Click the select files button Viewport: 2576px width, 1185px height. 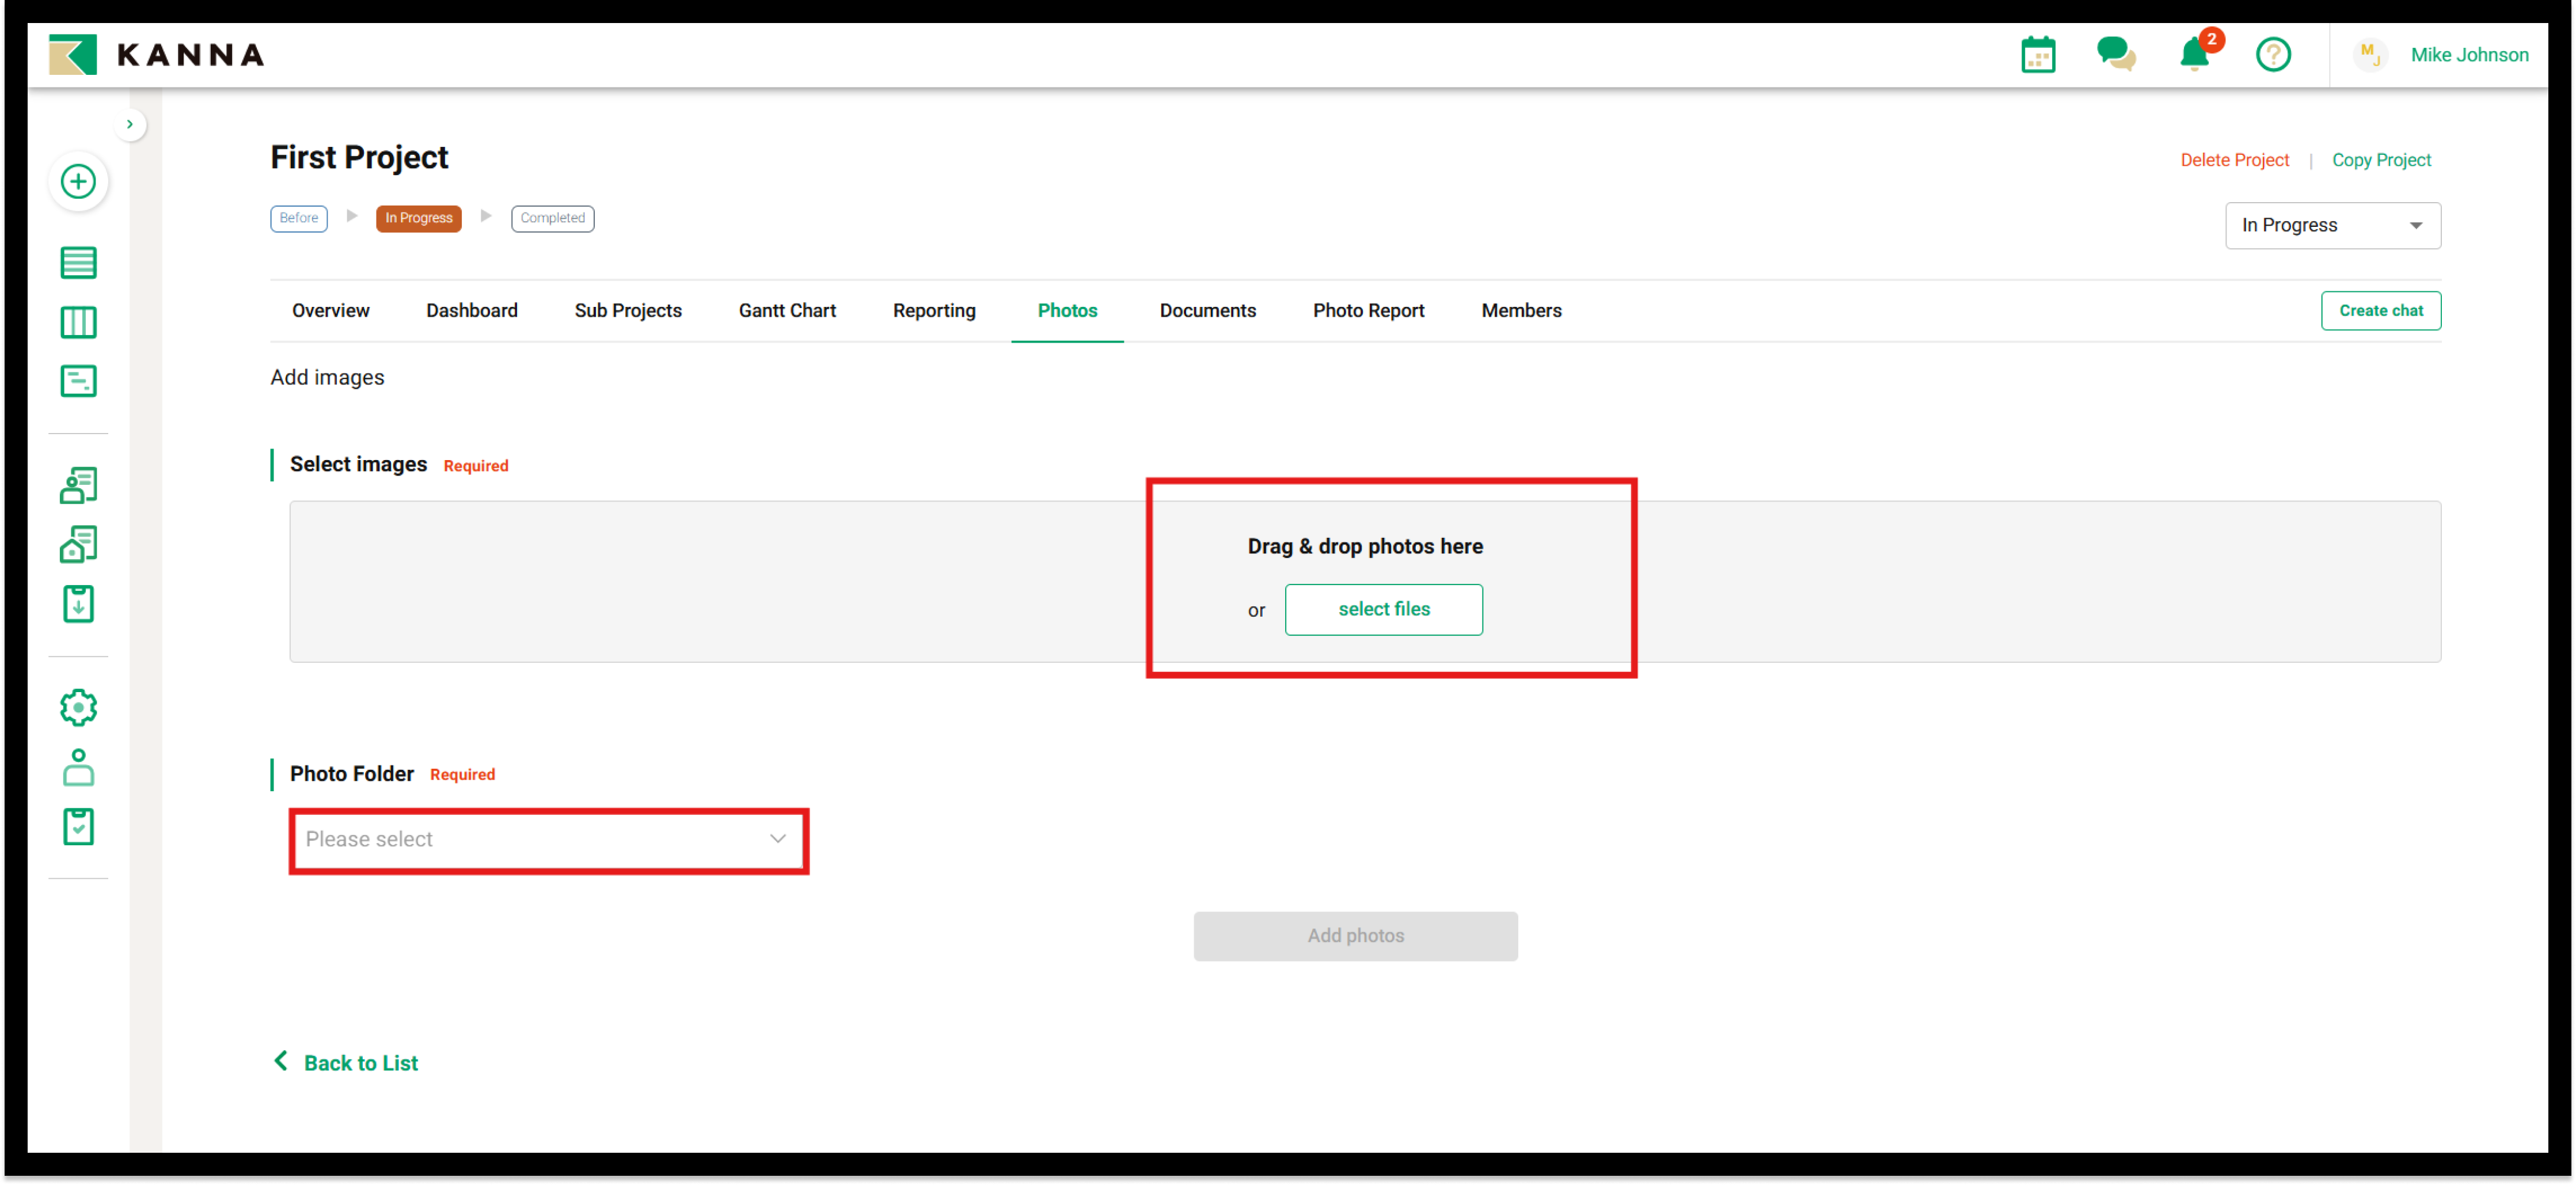(1383, 609)
